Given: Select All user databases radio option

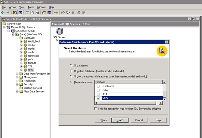Looking at the screenshot, I should click(71, 76).
